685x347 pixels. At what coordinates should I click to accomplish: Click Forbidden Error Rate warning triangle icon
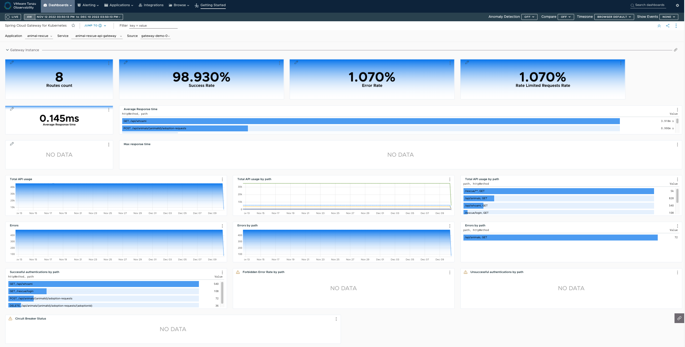tap(238, 272)
